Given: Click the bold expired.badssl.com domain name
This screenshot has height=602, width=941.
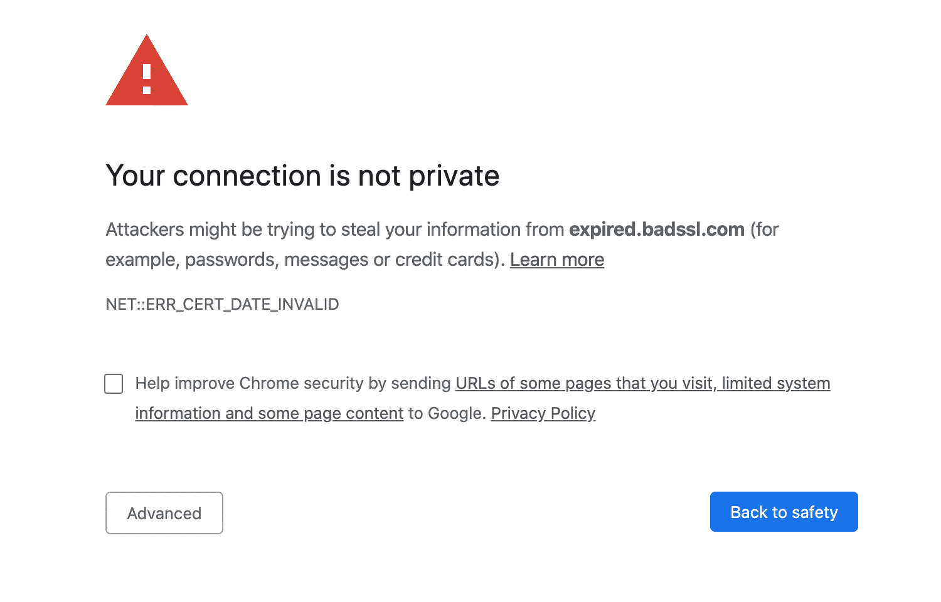Looking at the screenshot, I should [656, 230].
